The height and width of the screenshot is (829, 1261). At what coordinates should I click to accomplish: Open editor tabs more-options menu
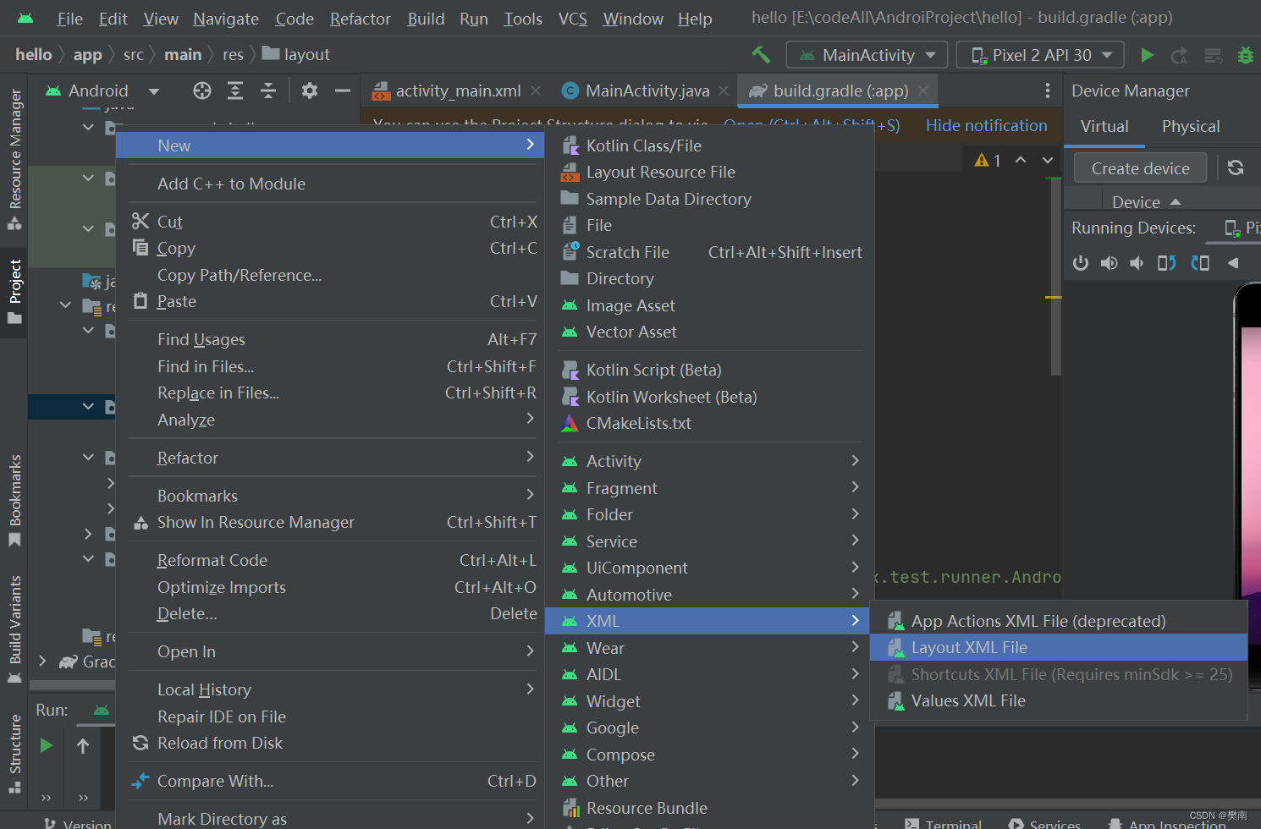[1048, 91]
